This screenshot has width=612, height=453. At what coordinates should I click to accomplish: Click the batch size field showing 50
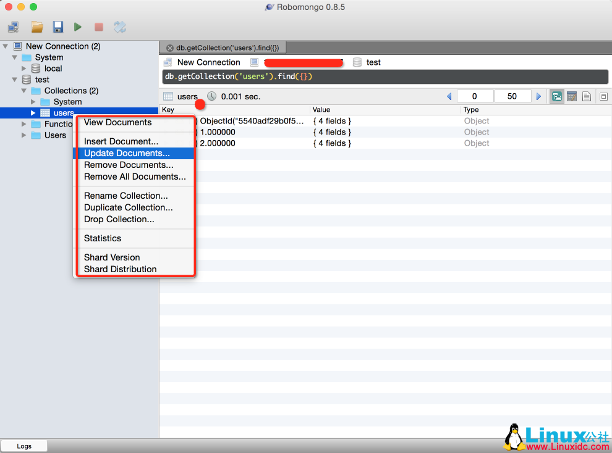(512, 96)
